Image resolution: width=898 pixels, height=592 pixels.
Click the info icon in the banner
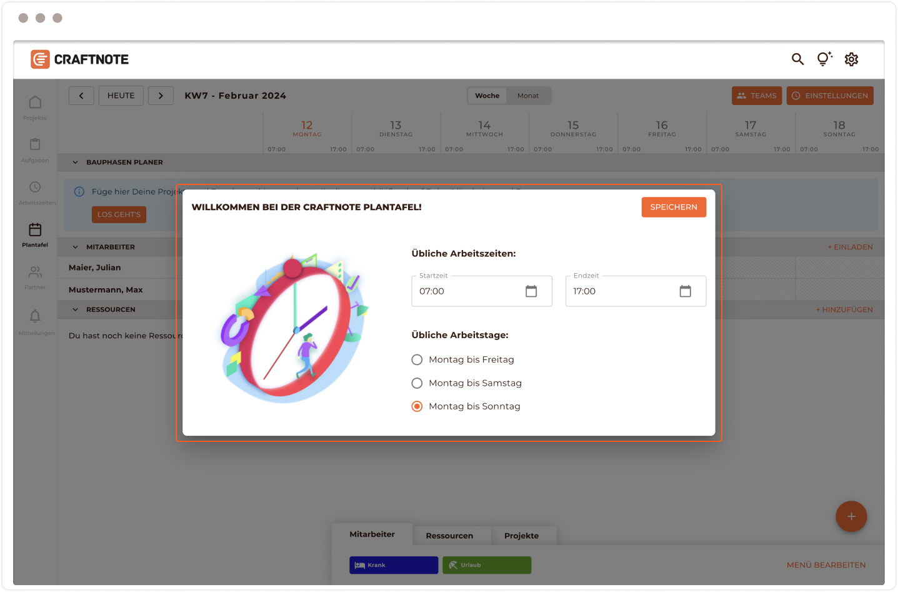click(x=79, y=192)
